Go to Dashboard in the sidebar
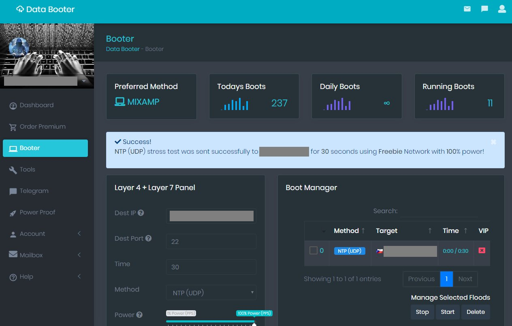The width and height of the screenshot is (512, 326). (36, 105)
